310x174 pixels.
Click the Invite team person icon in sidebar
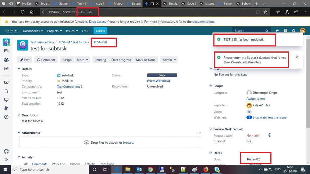tap(6, 108)
